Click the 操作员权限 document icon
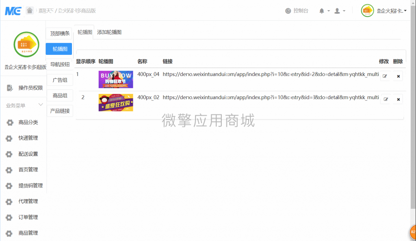The height and width of the screenshot is (241, 416). pyautogui.click(x=10, y=88)
